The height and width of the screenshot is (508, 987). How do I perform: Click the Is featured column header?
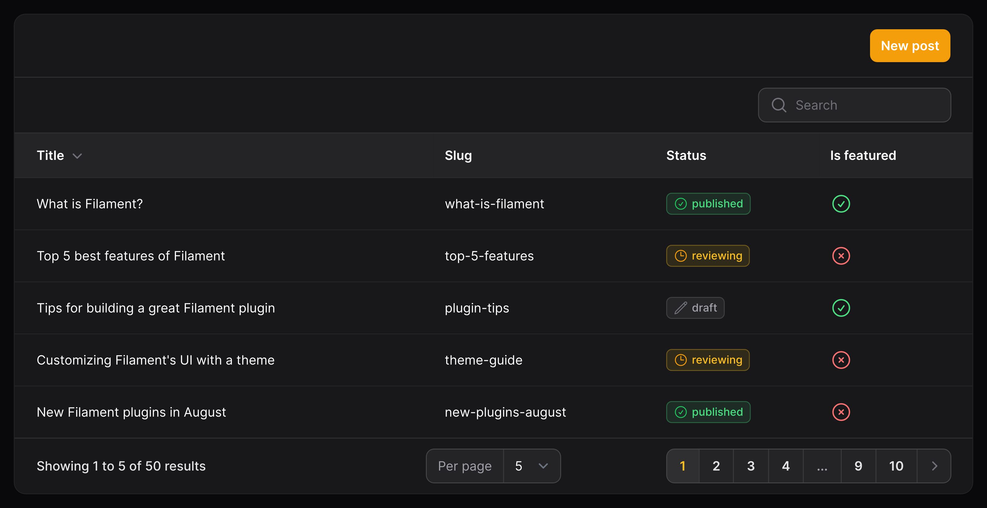coord(863,156)
